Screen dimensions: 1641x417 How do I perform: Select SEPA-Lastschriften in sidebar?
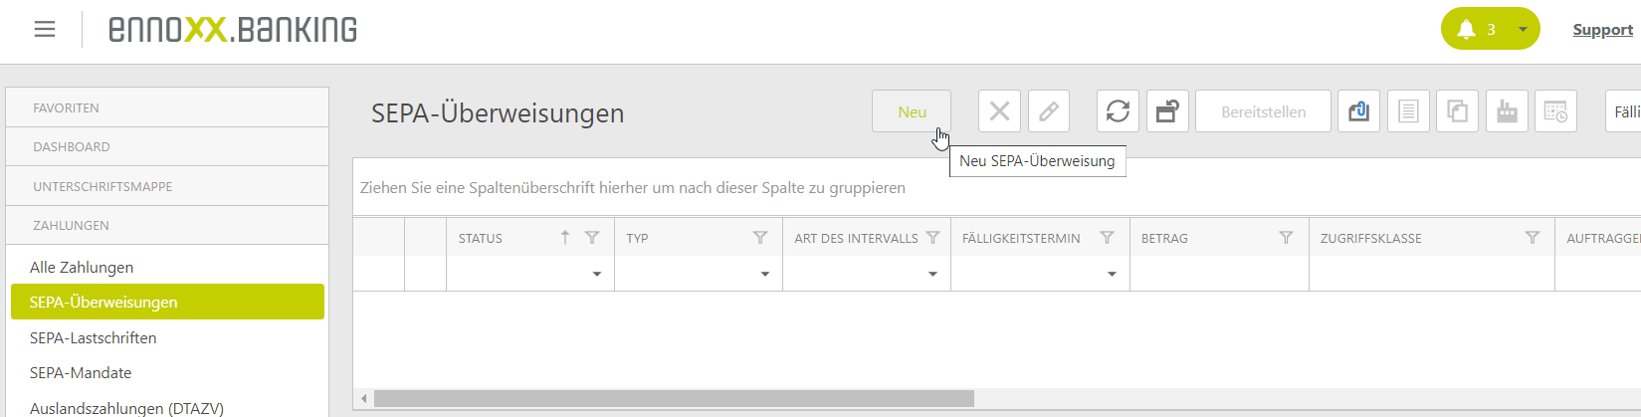tap(94, 337)
